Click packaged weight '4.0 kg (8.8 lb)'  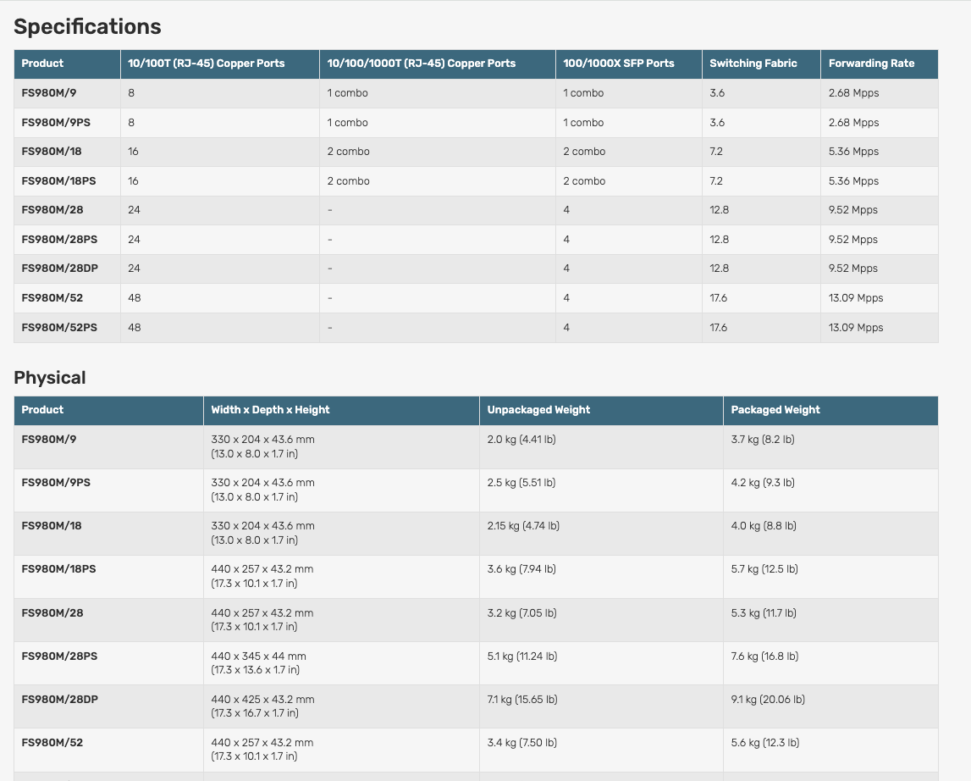(764, 526)
